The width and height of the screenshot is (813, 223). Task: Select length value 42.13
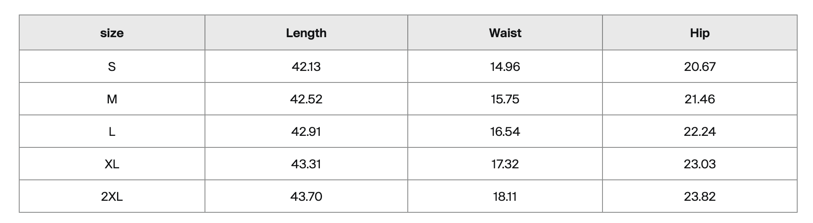pyautogui.click(x=306, y=66)
